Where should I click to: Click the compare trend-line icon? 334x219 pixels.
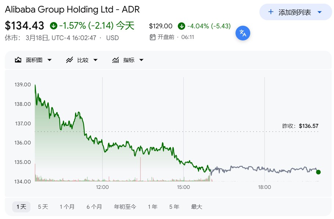click(69, 60)
